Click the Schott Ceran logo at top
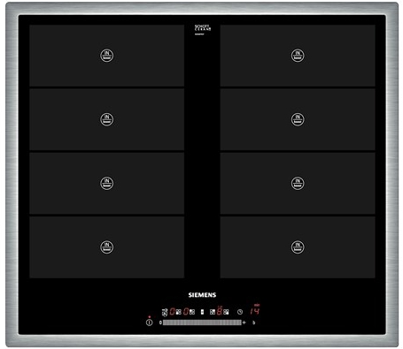Viewport: 403px width, 349px height. point(203,29)
